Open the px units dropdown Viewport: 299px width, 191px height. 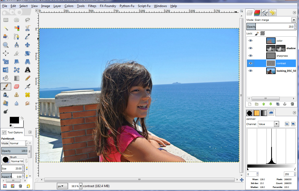62,186
